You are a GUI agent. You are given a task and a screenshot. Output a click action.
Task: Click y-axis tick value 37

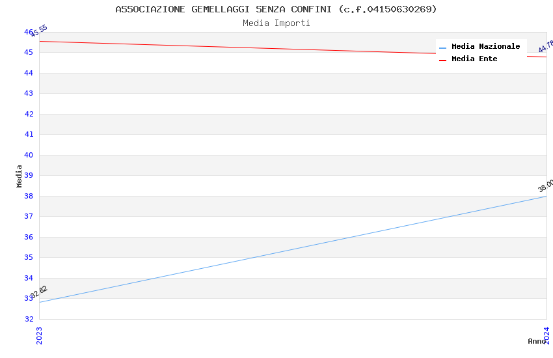(29, 216)
